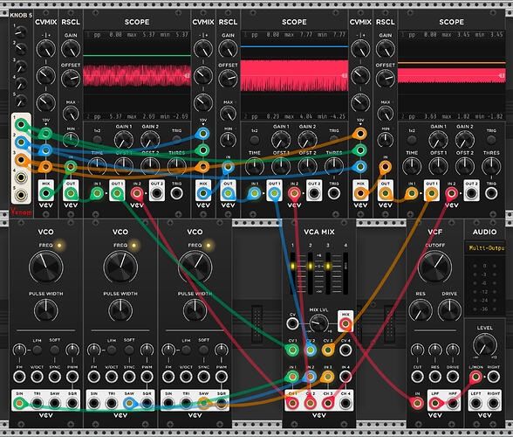
Task: Click the orange OUT jack on RSCL
Action: (x=386, y=193)
